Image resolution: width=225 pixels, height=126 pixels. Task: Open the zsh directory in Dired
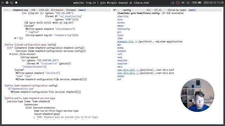(x=119, y=79)
